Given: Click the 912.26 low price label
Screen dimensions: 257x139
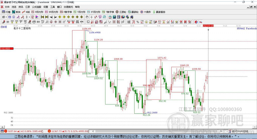Looking at the screenshot, I should coord(147,115).
